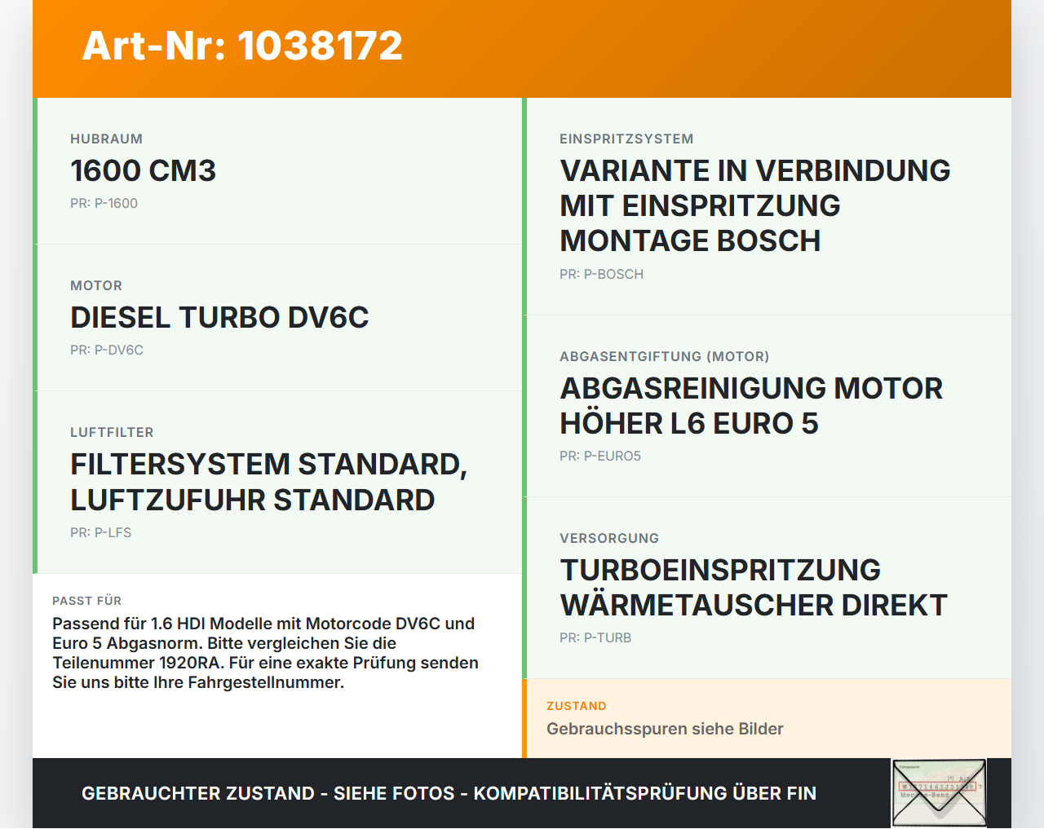
Task: Click the Art-Nr: 1038172 heading
Action: tap(242, 46)
